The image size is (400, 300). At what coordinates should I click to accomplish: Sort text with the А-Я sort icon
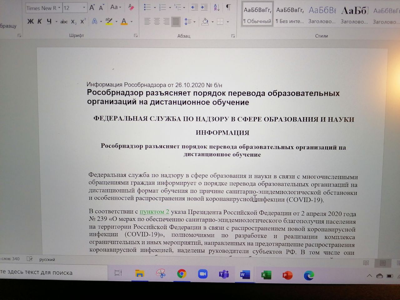tap(217, 7)
